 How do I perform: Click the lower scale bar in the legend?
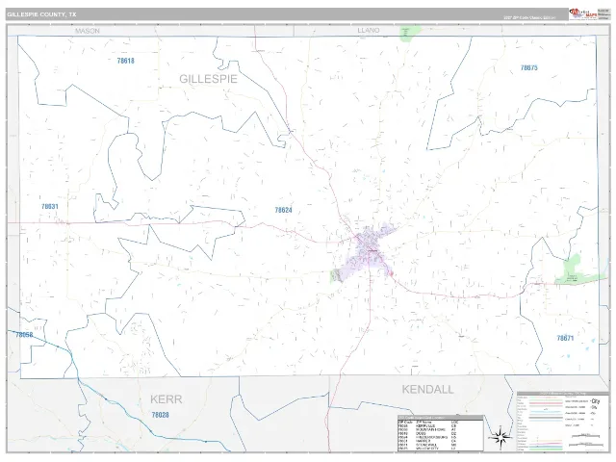click(585, 445)
